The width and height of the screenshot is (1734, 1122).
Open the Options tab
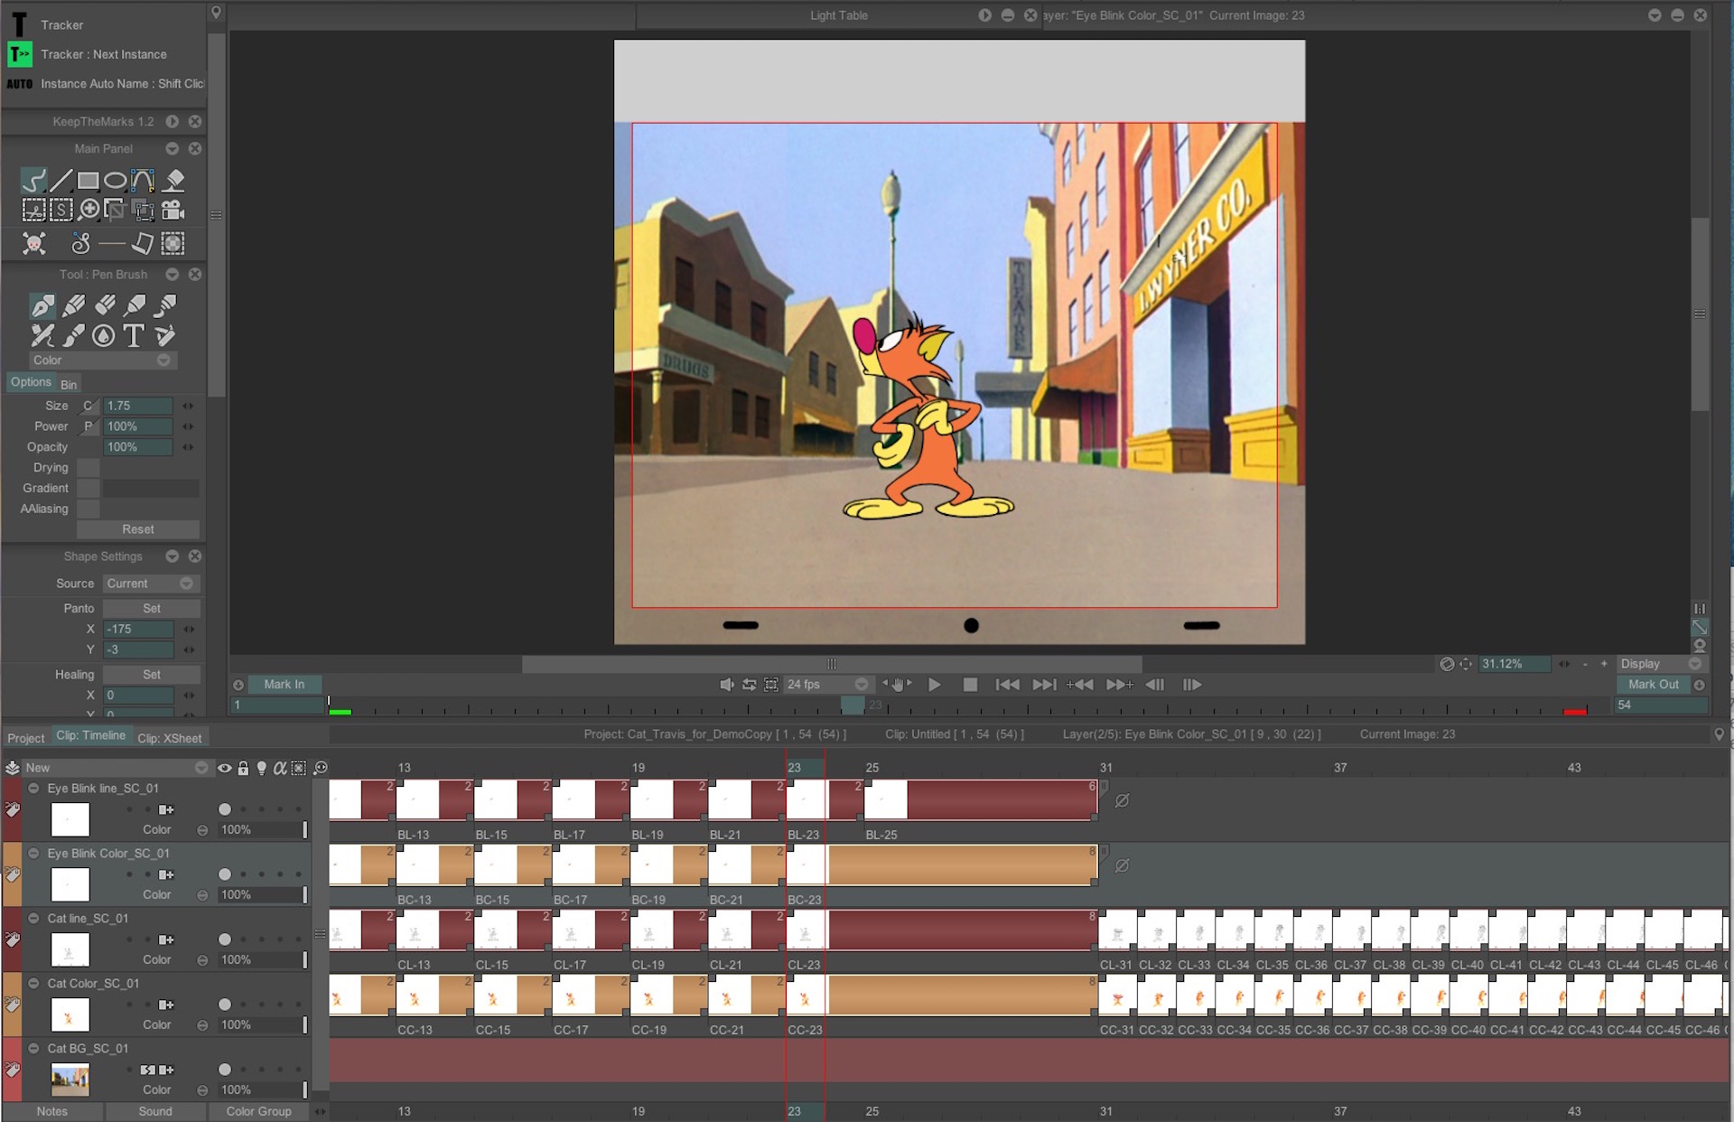31,382
